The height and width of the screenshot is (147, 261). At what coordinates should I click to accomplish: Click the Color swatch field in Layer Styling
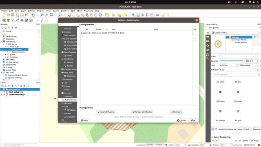(x=240, y=57)
